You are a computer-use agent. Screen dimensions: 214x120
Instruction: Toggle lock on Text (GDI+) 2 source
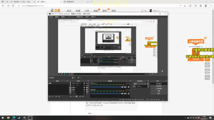(x=87, y=83)
